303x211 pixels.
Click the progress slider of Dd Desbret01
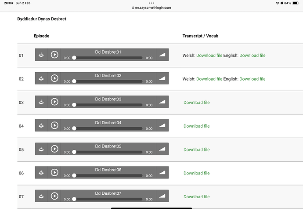click(107, 58)
